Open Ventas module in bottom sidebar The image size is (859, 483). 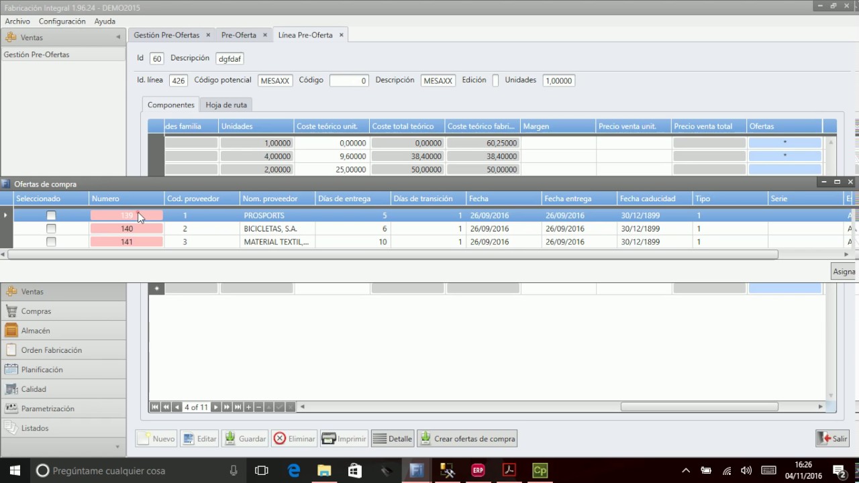pos(63,292)
